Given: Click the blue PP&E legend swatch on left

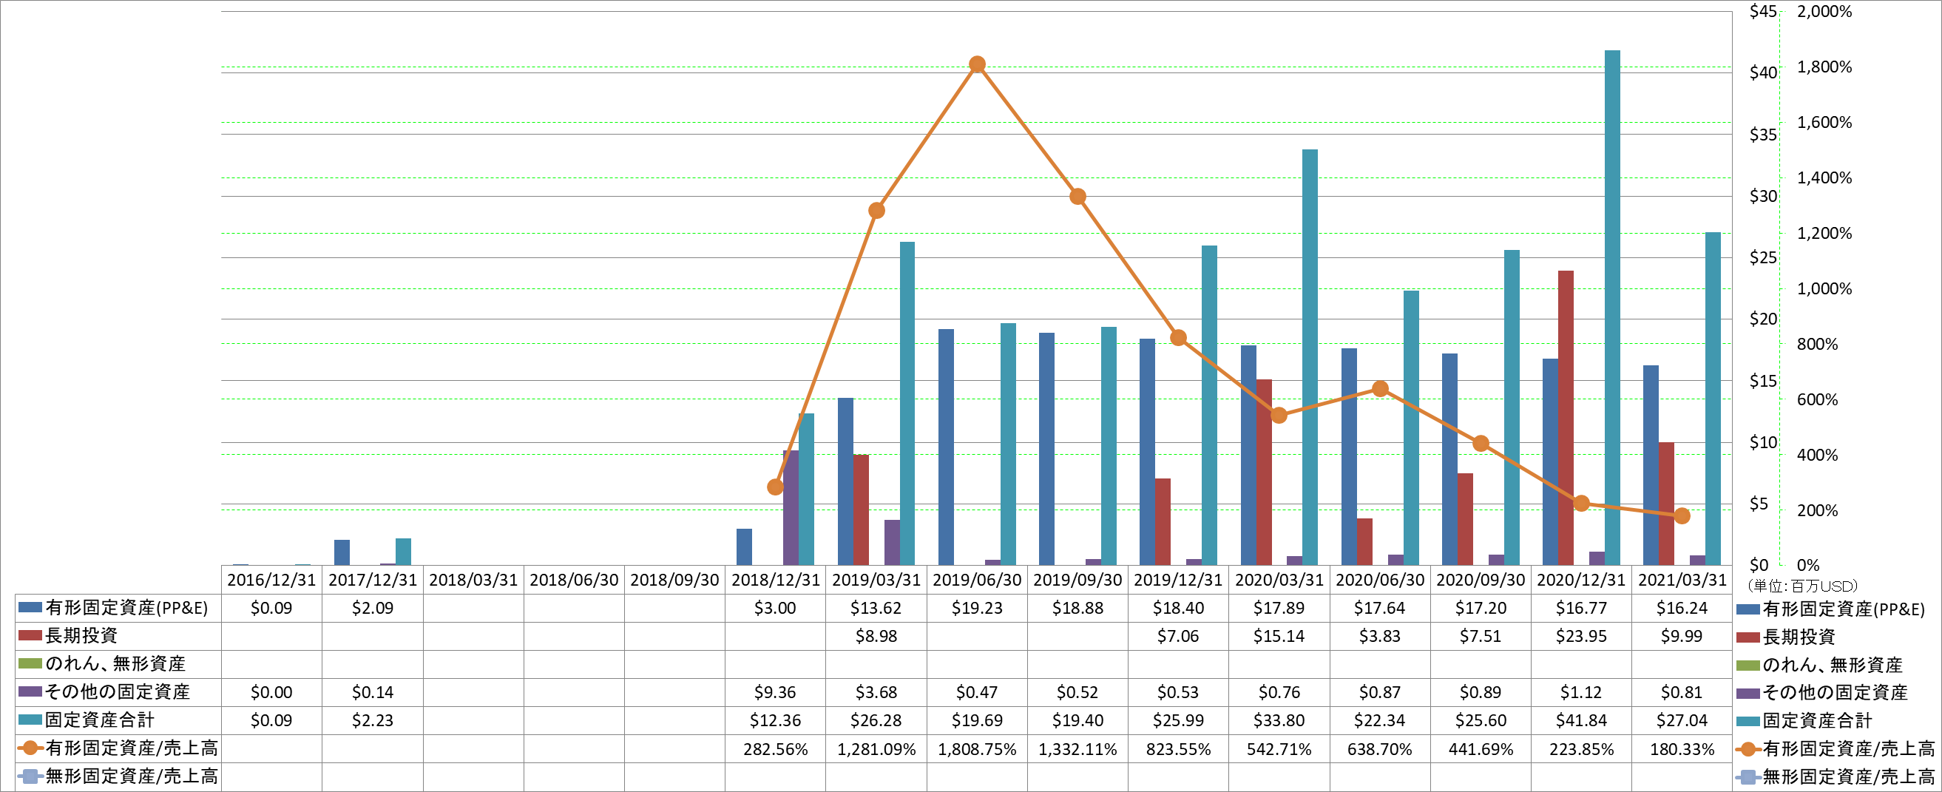Looking at the screenshot, I should (x=30, y=607).
